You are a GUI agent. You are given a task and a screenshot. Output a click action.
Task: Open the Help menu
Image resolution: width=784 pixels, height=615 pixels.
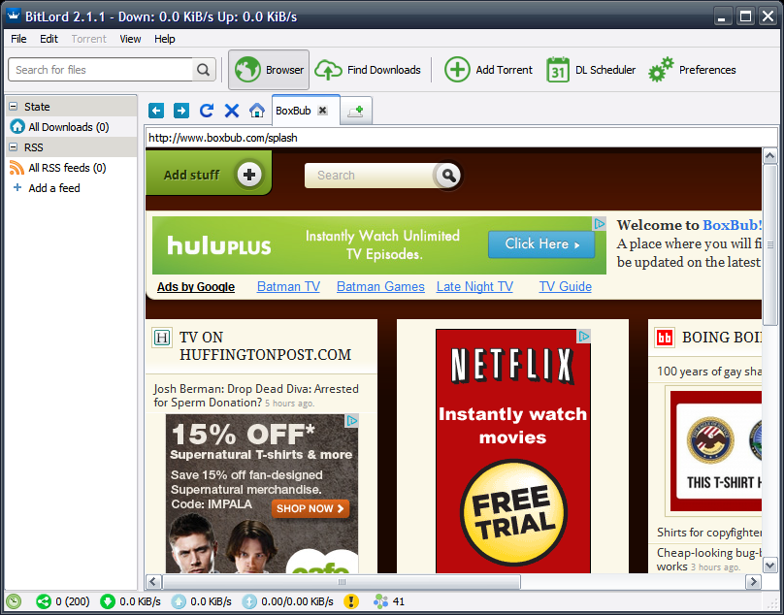(x=165, y=39)
